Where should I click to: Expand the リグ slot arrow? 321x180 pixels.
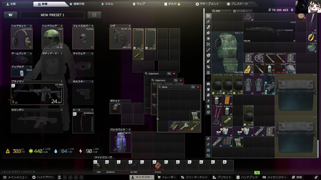click(130, 26)
